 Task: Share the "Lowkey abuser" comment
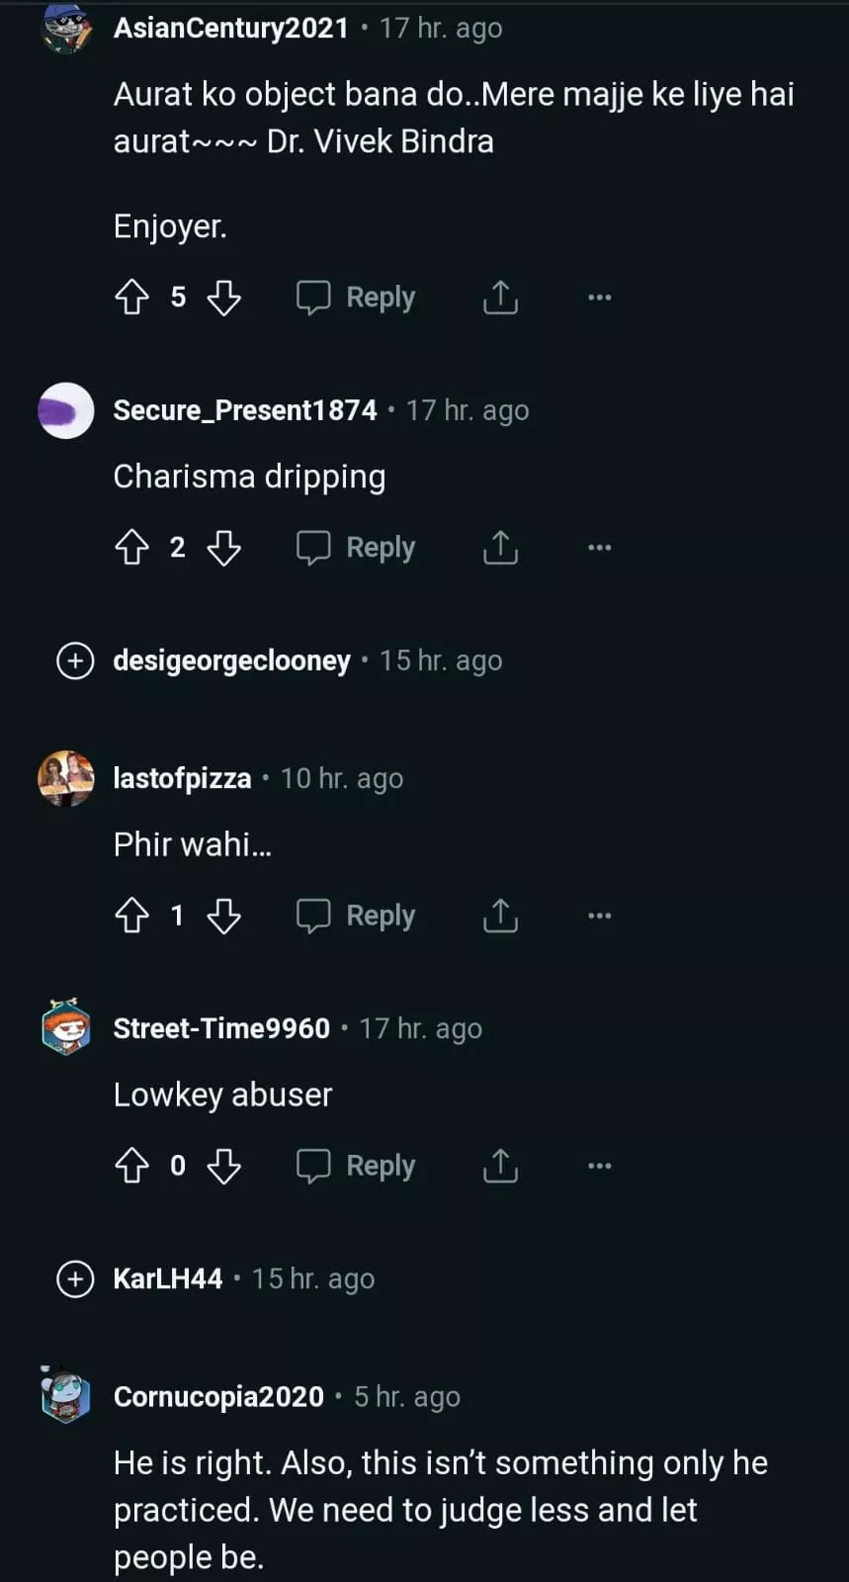click(500, 1166)
